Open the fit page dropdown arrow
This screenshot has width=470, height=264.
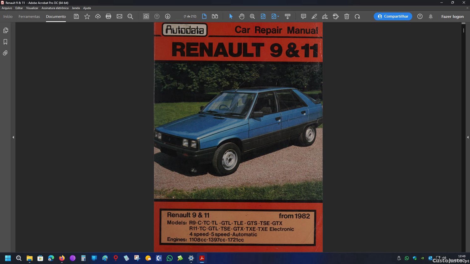click(278, 17)
